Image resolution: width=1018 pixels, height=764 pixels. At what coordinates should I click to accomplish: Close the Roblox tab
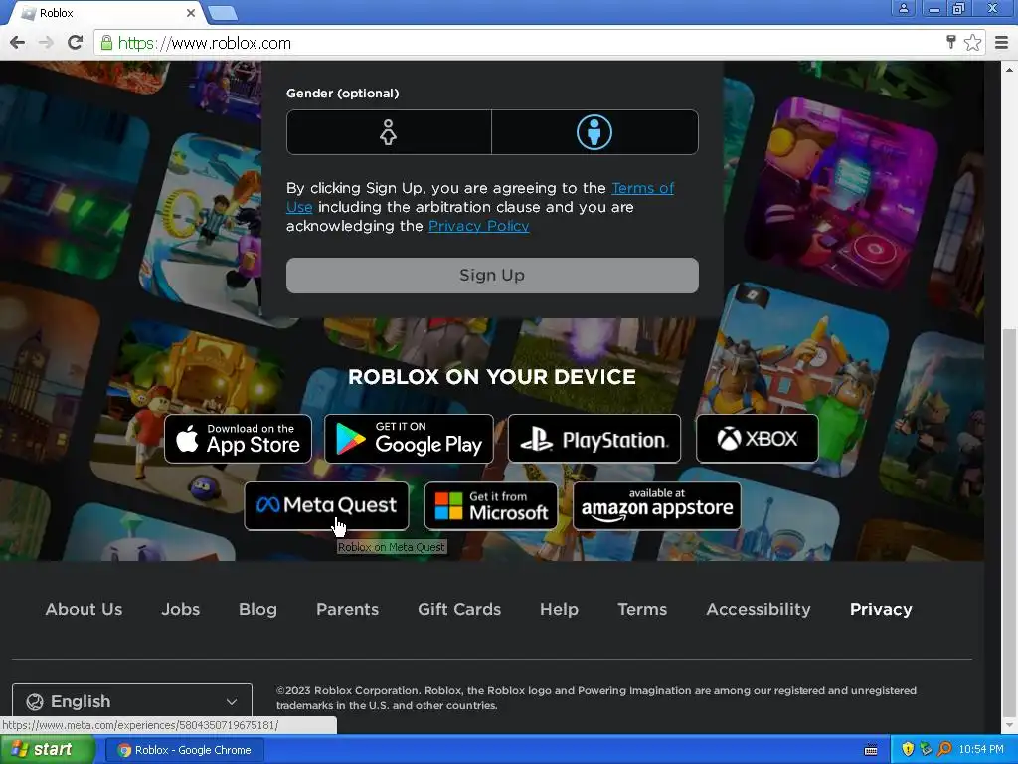point(190,13)
